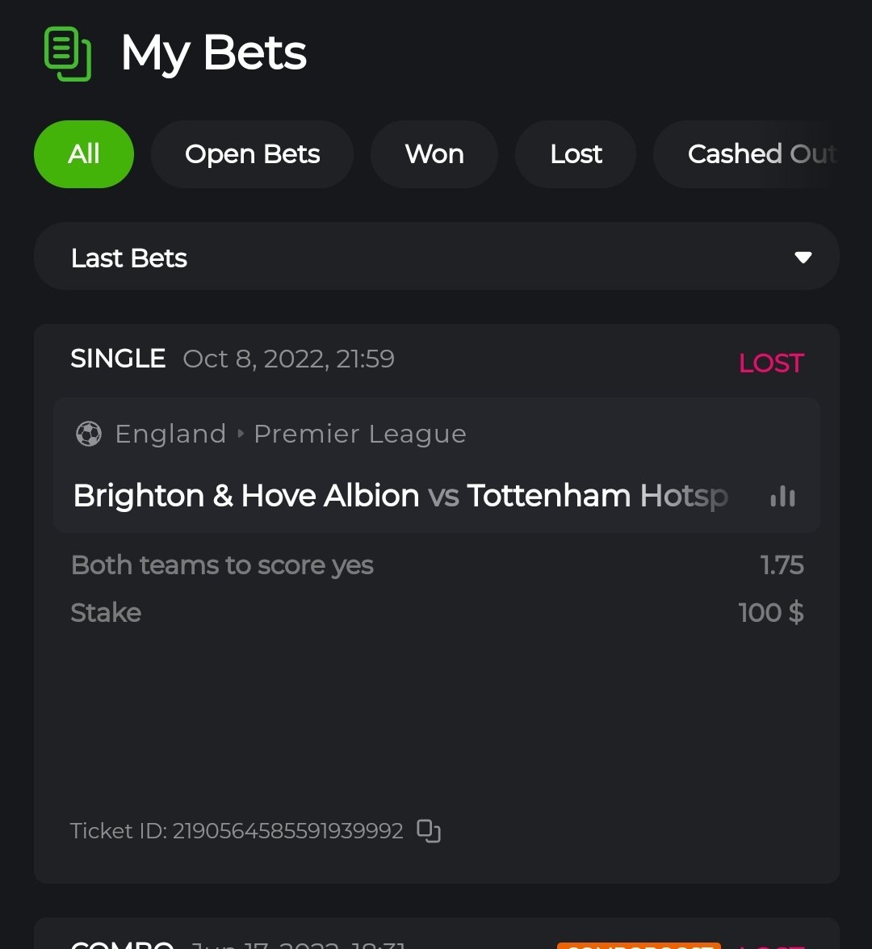The width and height of the screenshot is (872, 949).
Task: Open match statistics bar chart icon
Action: point(782,497)
